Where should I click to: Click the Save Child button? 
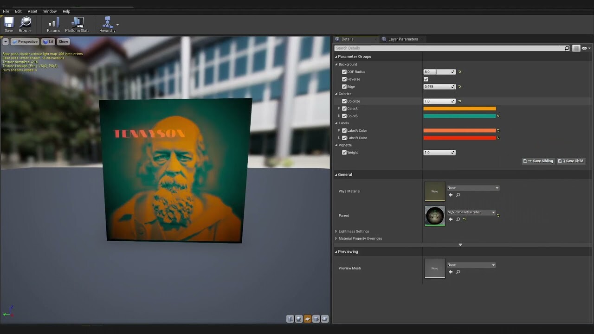point(571,161)
